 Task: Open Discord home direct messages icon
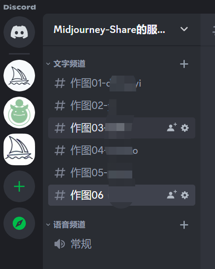[19, 32]
